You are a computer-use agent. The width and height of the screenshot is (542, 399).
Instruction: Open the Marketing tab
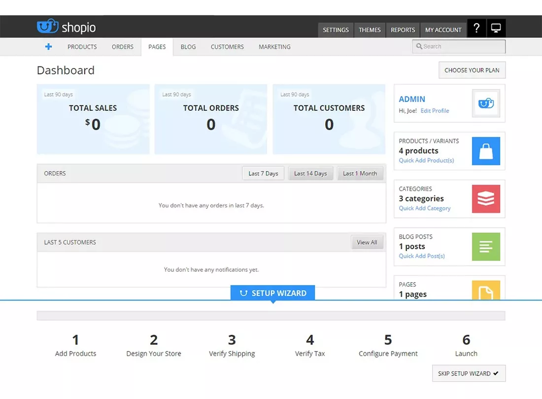coord(274,47)
